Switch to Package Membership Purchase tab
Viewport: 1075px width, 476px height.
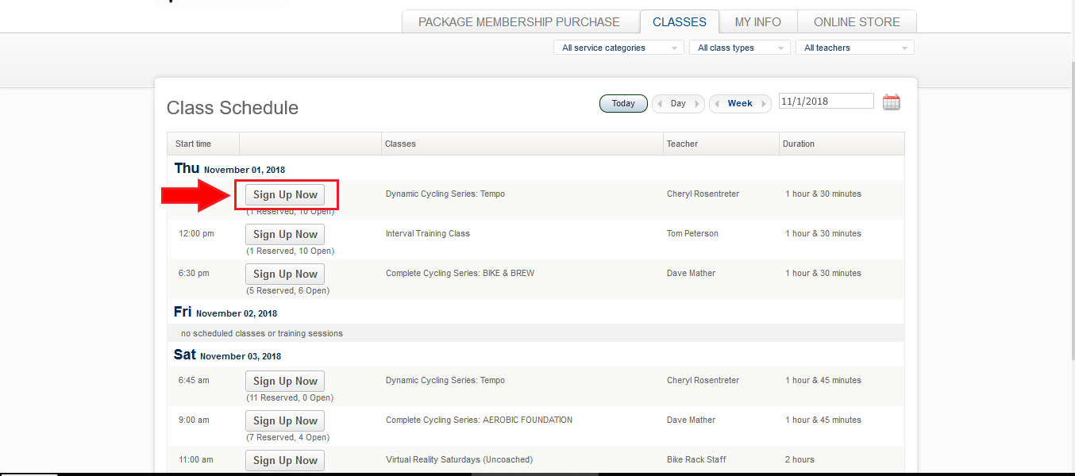click(x=518, y=22)
